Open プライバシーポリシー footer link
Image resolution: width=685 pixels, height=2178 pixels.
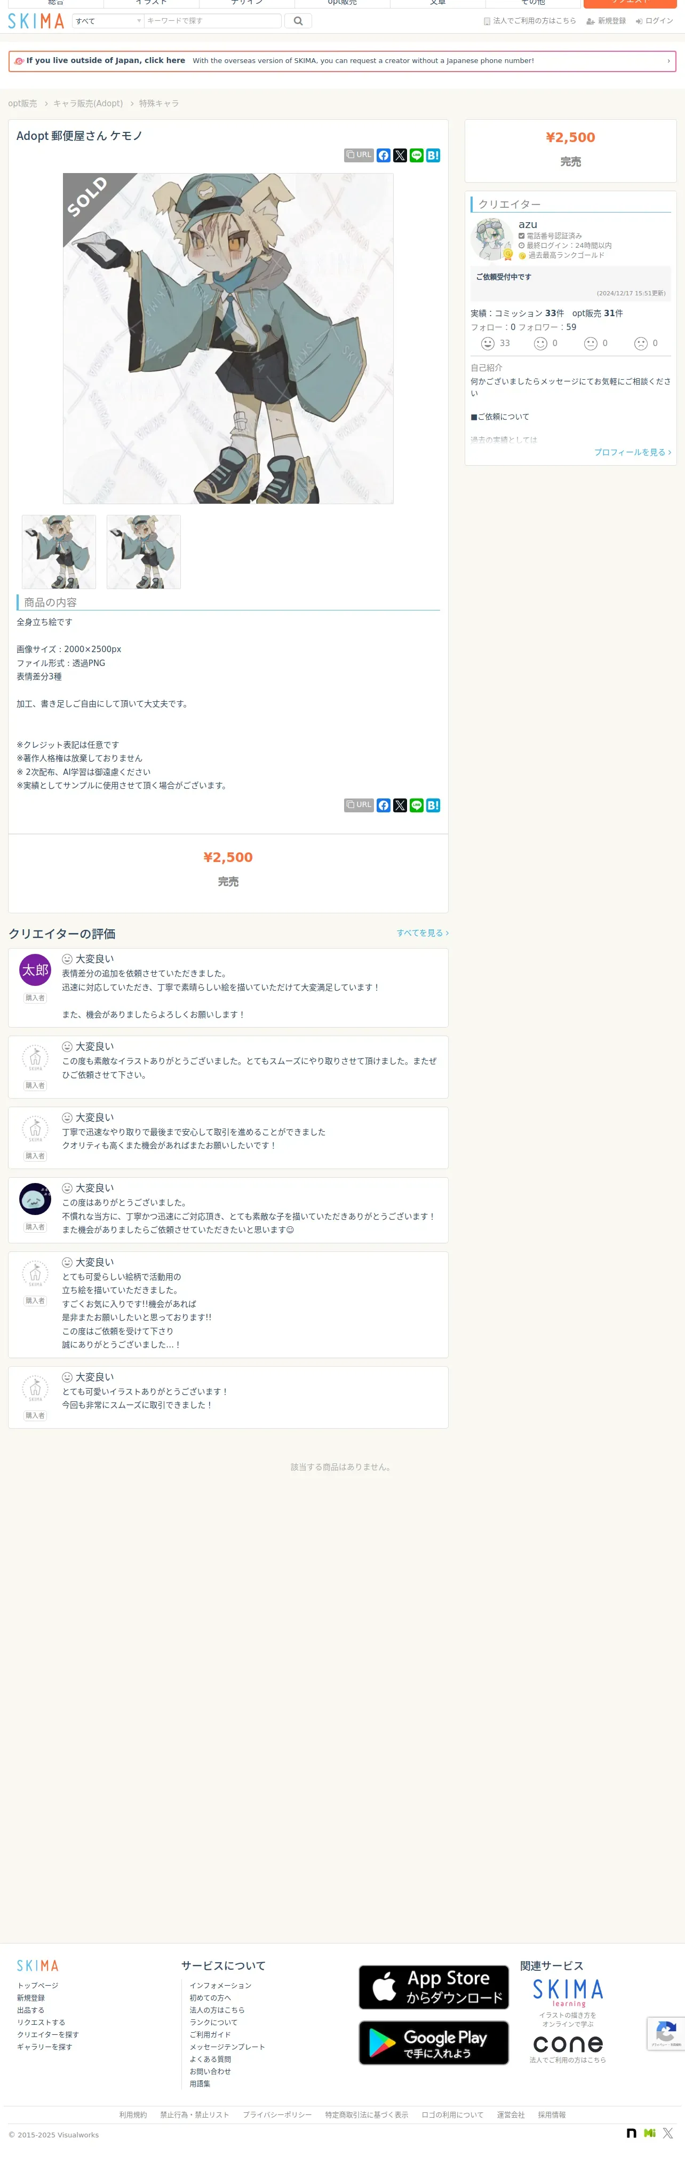(277, 2114)
